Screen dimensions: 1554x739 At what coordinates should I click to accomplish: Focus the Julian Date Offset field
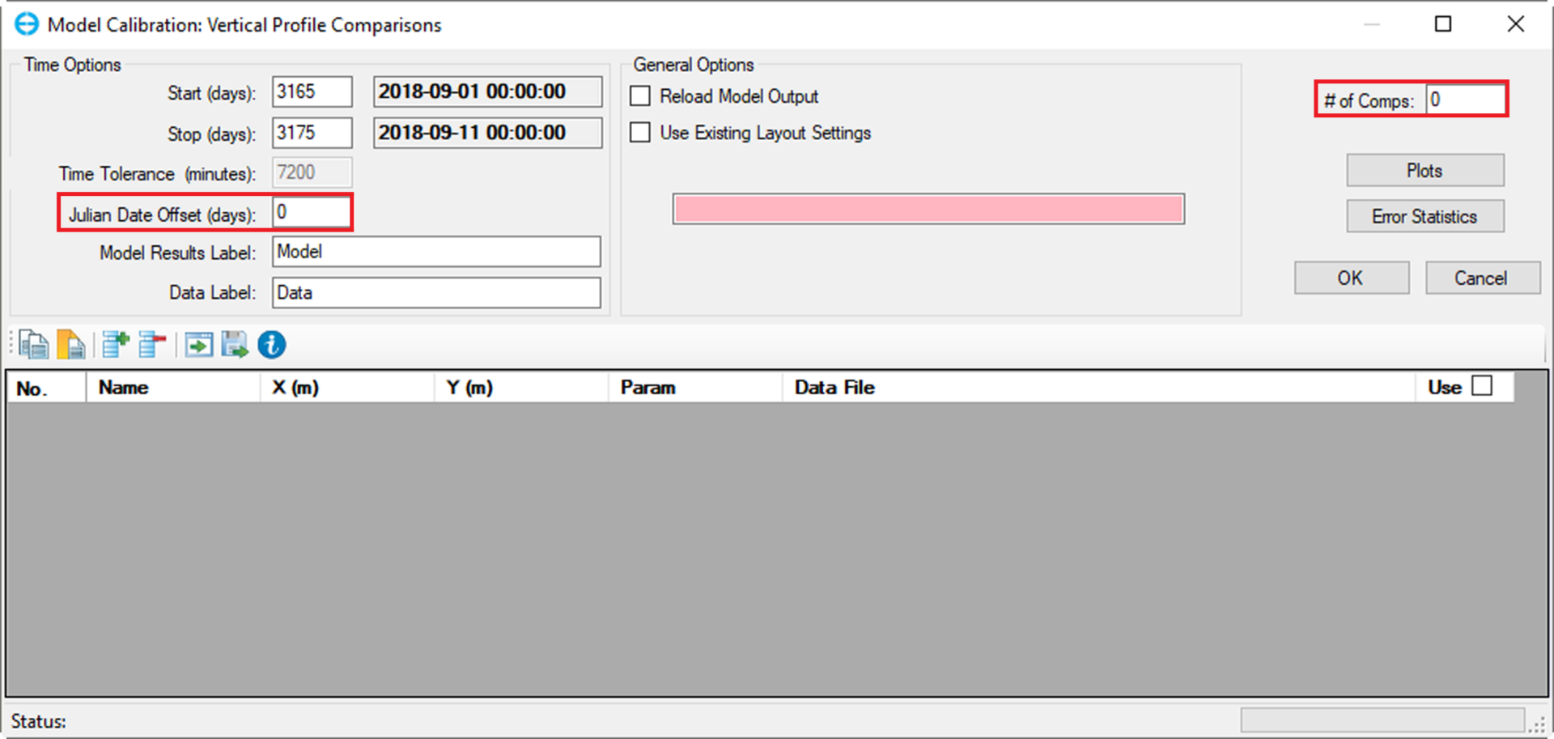312,213
